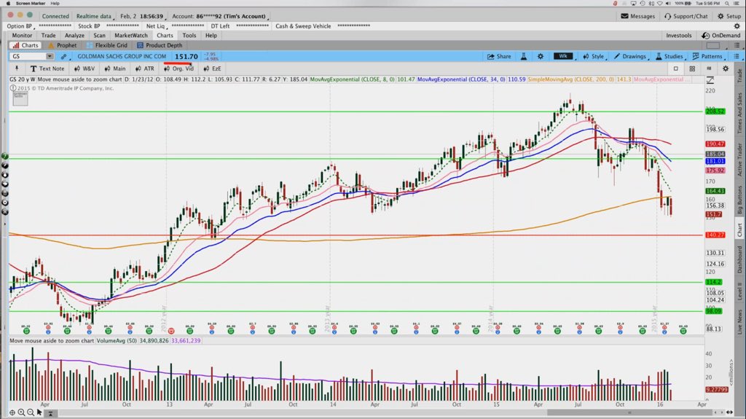Click the zoom in magnifier icon
Viewport: 746px width, 419px height.
coord(21,413)
